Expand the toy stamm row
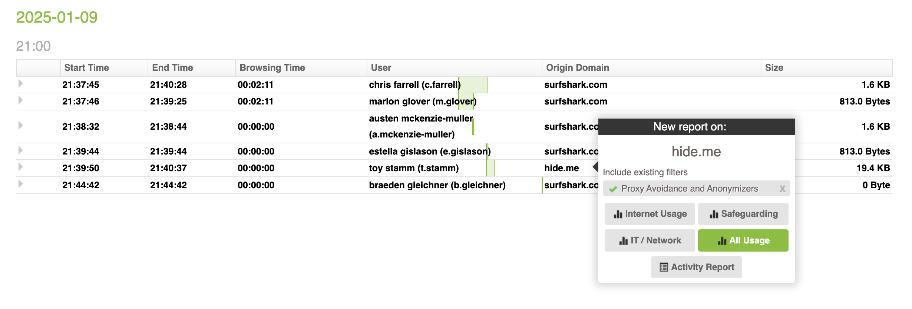 click(21, 167)
